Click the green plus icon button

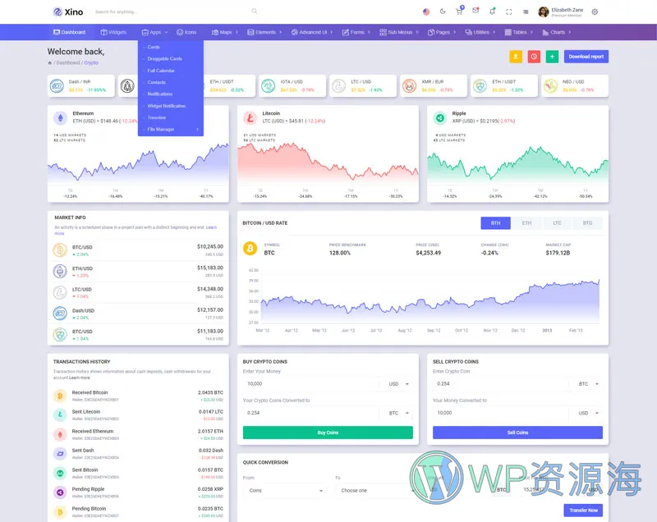click(x=552, y=57)
